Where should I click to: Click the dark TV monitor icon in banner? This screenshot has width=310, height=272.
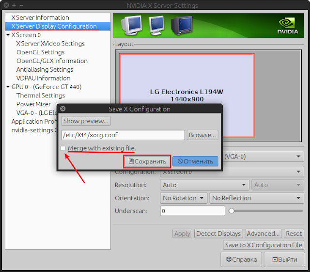[x=182, y=26]
